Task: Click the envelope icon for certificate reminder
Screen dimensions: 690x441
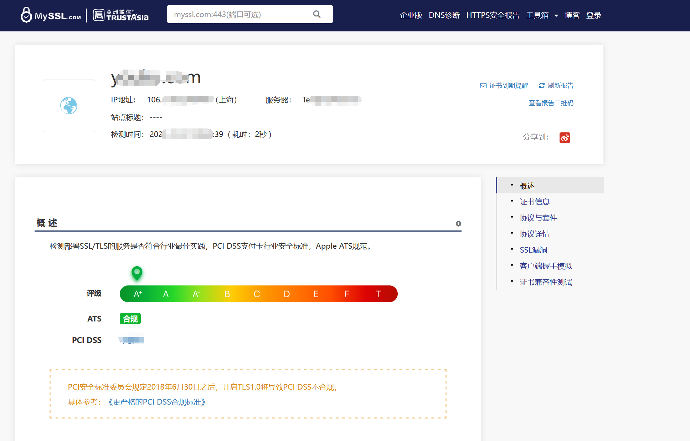Action: pos(483,86)
